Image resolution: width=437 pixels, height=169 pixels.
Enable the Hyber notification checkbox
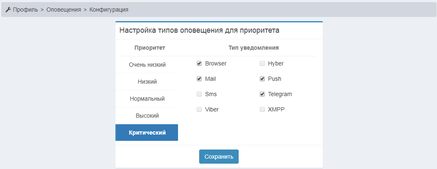tap(262, 64)
